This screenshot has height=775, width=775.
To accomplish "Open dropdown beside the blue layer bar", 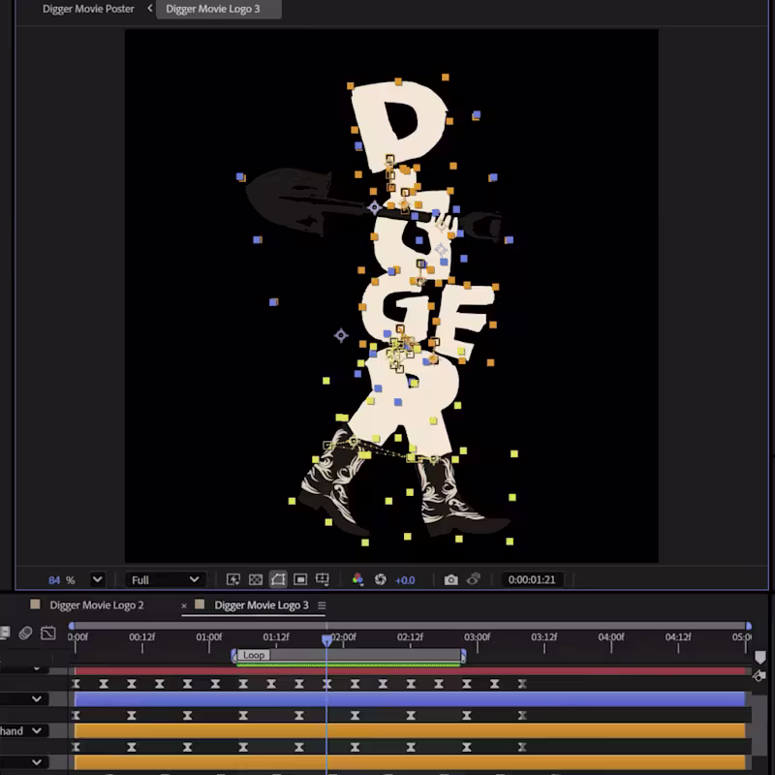I will coord(37,698).
